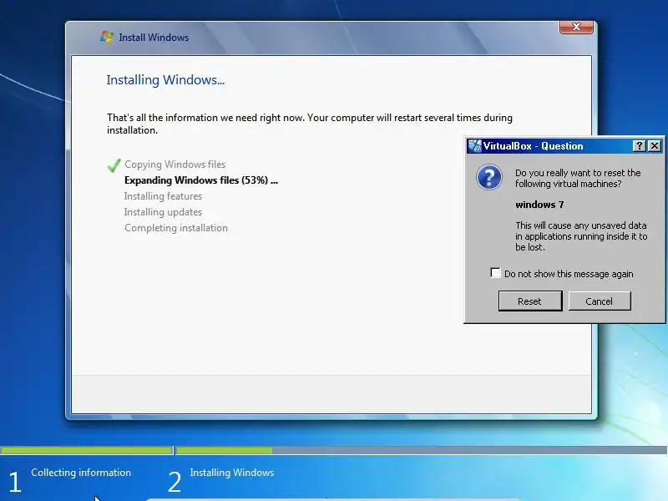The height and width of the screenshot is (501, 668).
Task: Click 'Installing Windows' stage label at bottom
Action: [x=232, y=473]
